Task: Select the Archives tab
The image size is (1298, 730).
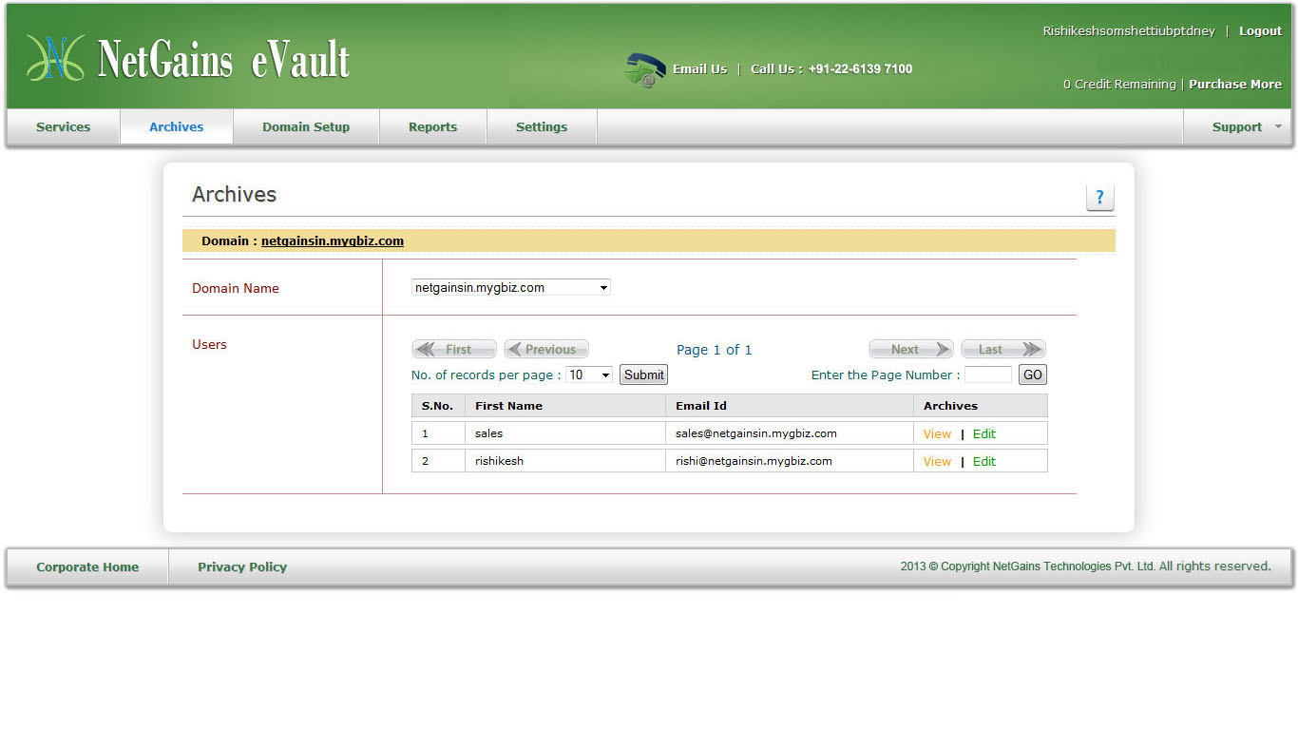Action: 177,126
